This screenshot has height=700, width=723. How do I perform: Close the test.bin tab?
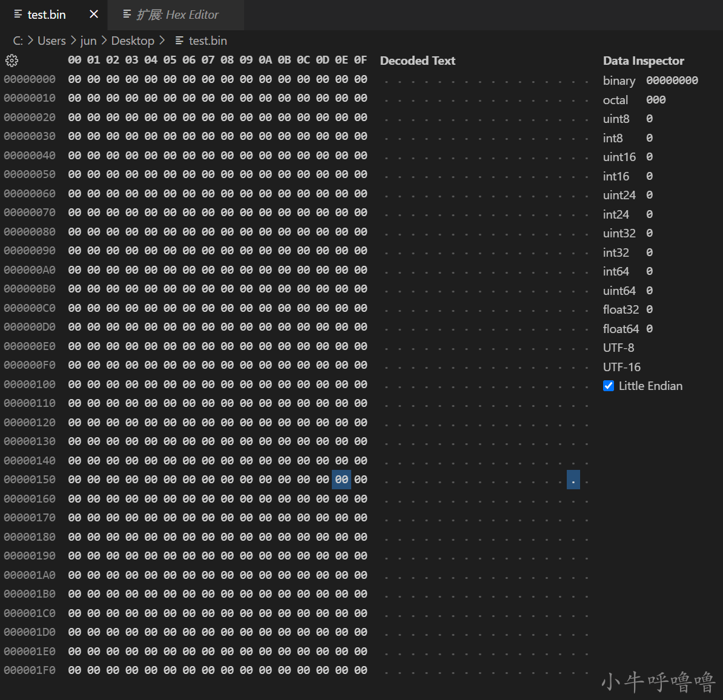point(94,15)
